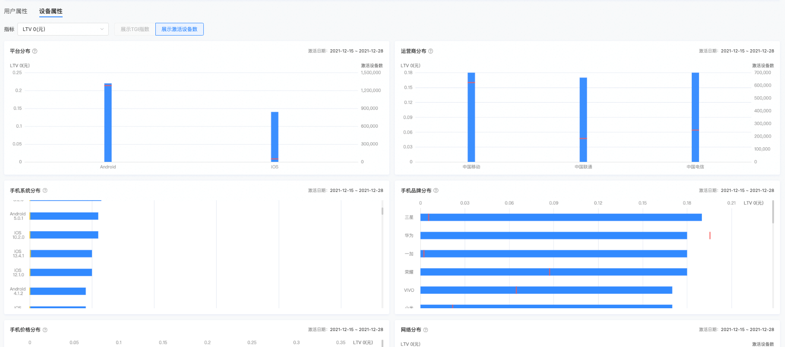
Task: Click the 手机品牌分布 panel title
Action: [x=416, y=191]
